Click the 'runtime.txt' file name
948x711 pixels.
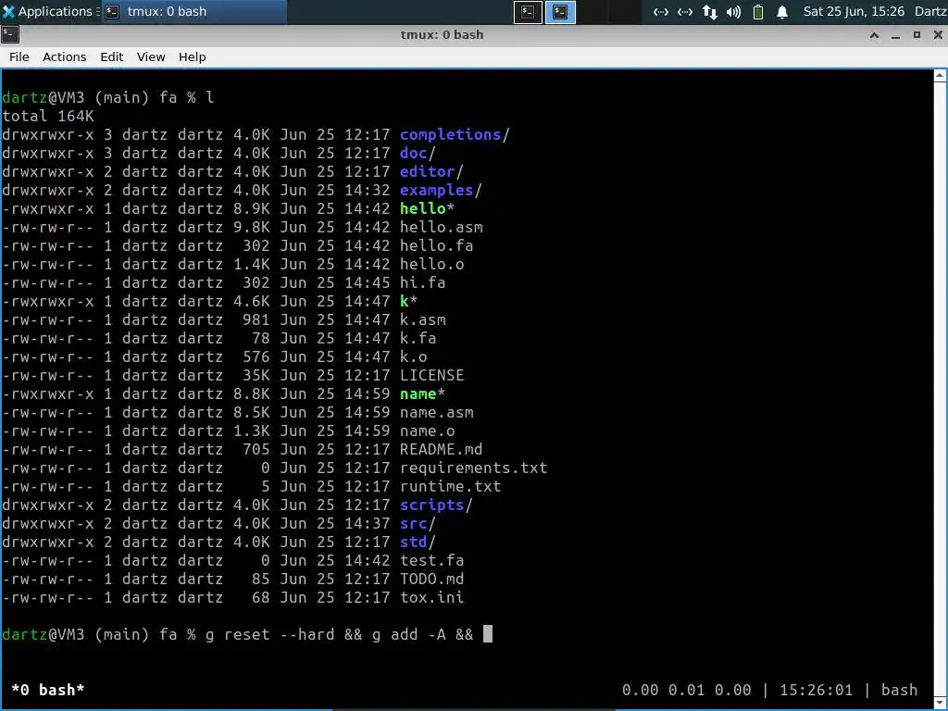click(451, 486)
